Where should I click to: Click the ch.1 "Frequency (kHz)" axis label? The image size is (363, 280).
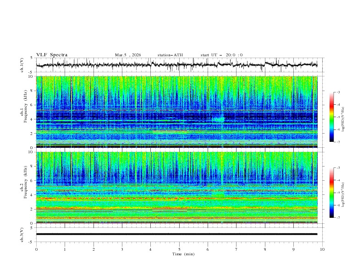(x=25, y=106)
